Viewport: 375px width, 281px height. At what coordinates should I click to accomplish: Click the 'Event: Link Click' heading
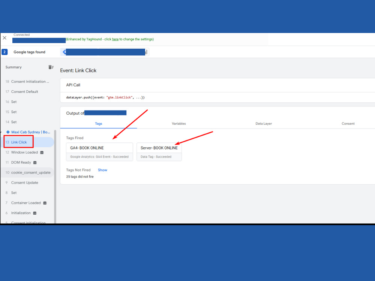click(78, 70)
